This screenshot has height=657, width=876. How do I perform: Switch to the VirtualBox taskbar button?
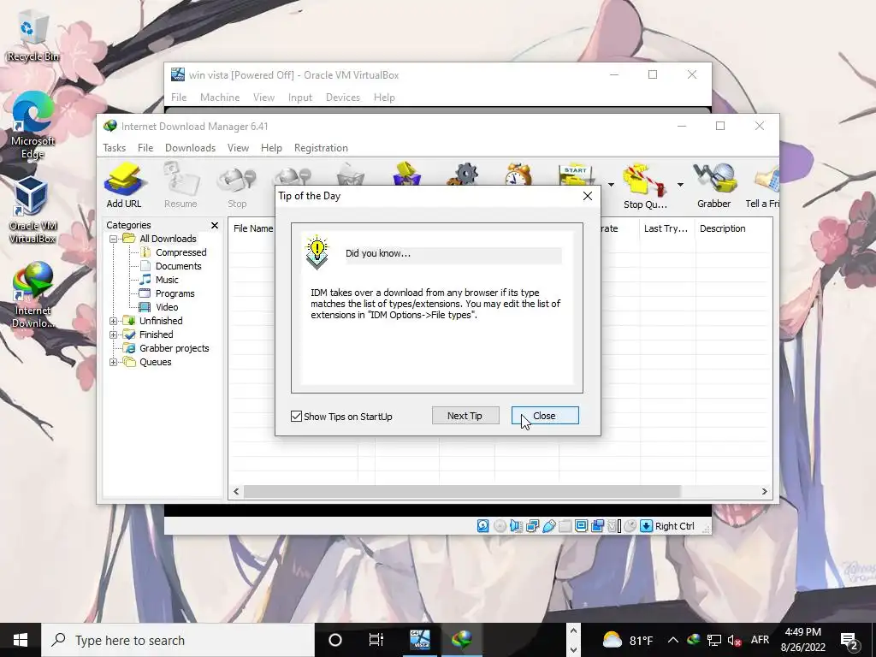click(x=419, y=640)
